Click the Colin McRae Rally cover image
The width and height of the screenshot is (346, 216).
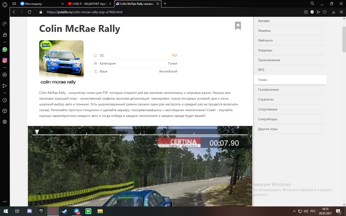61,62
